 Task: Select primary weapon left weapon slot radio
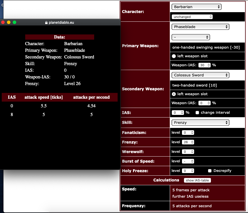click(174, 56)
